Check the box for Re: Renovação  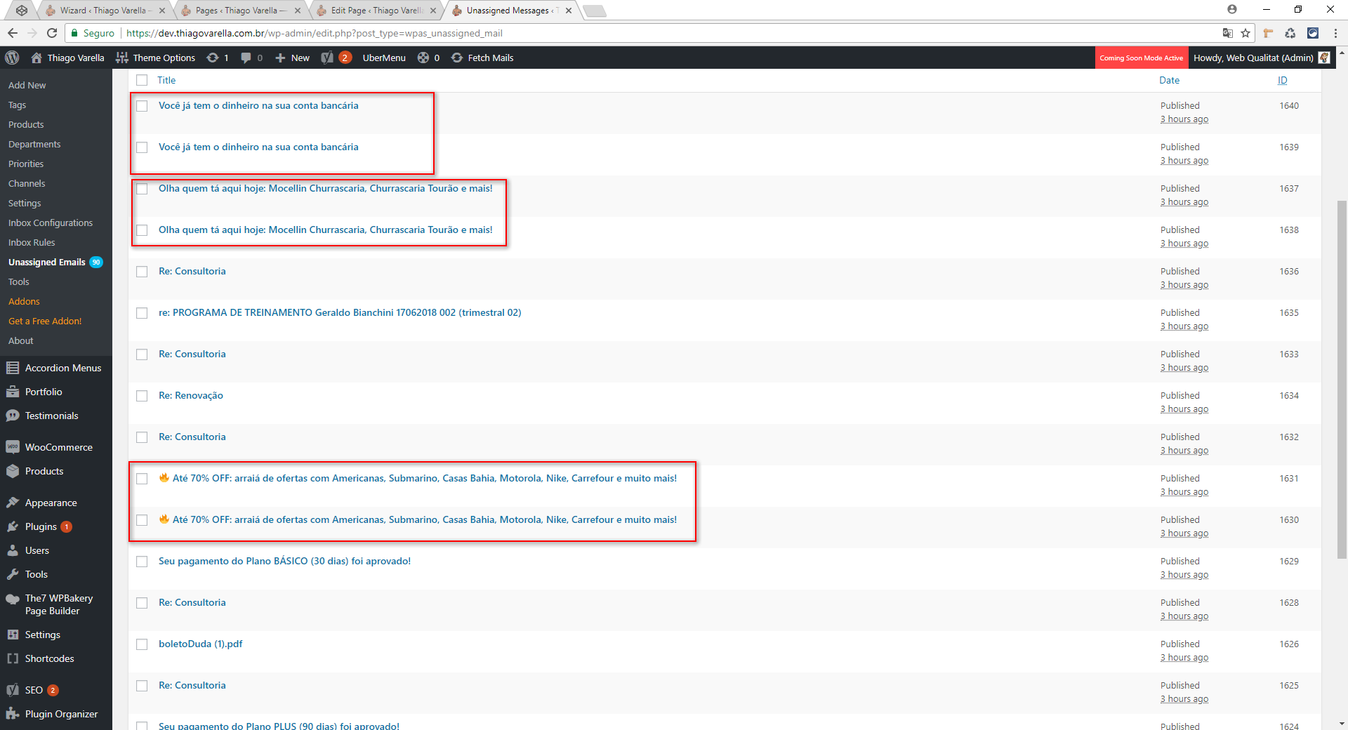[142, 396]
